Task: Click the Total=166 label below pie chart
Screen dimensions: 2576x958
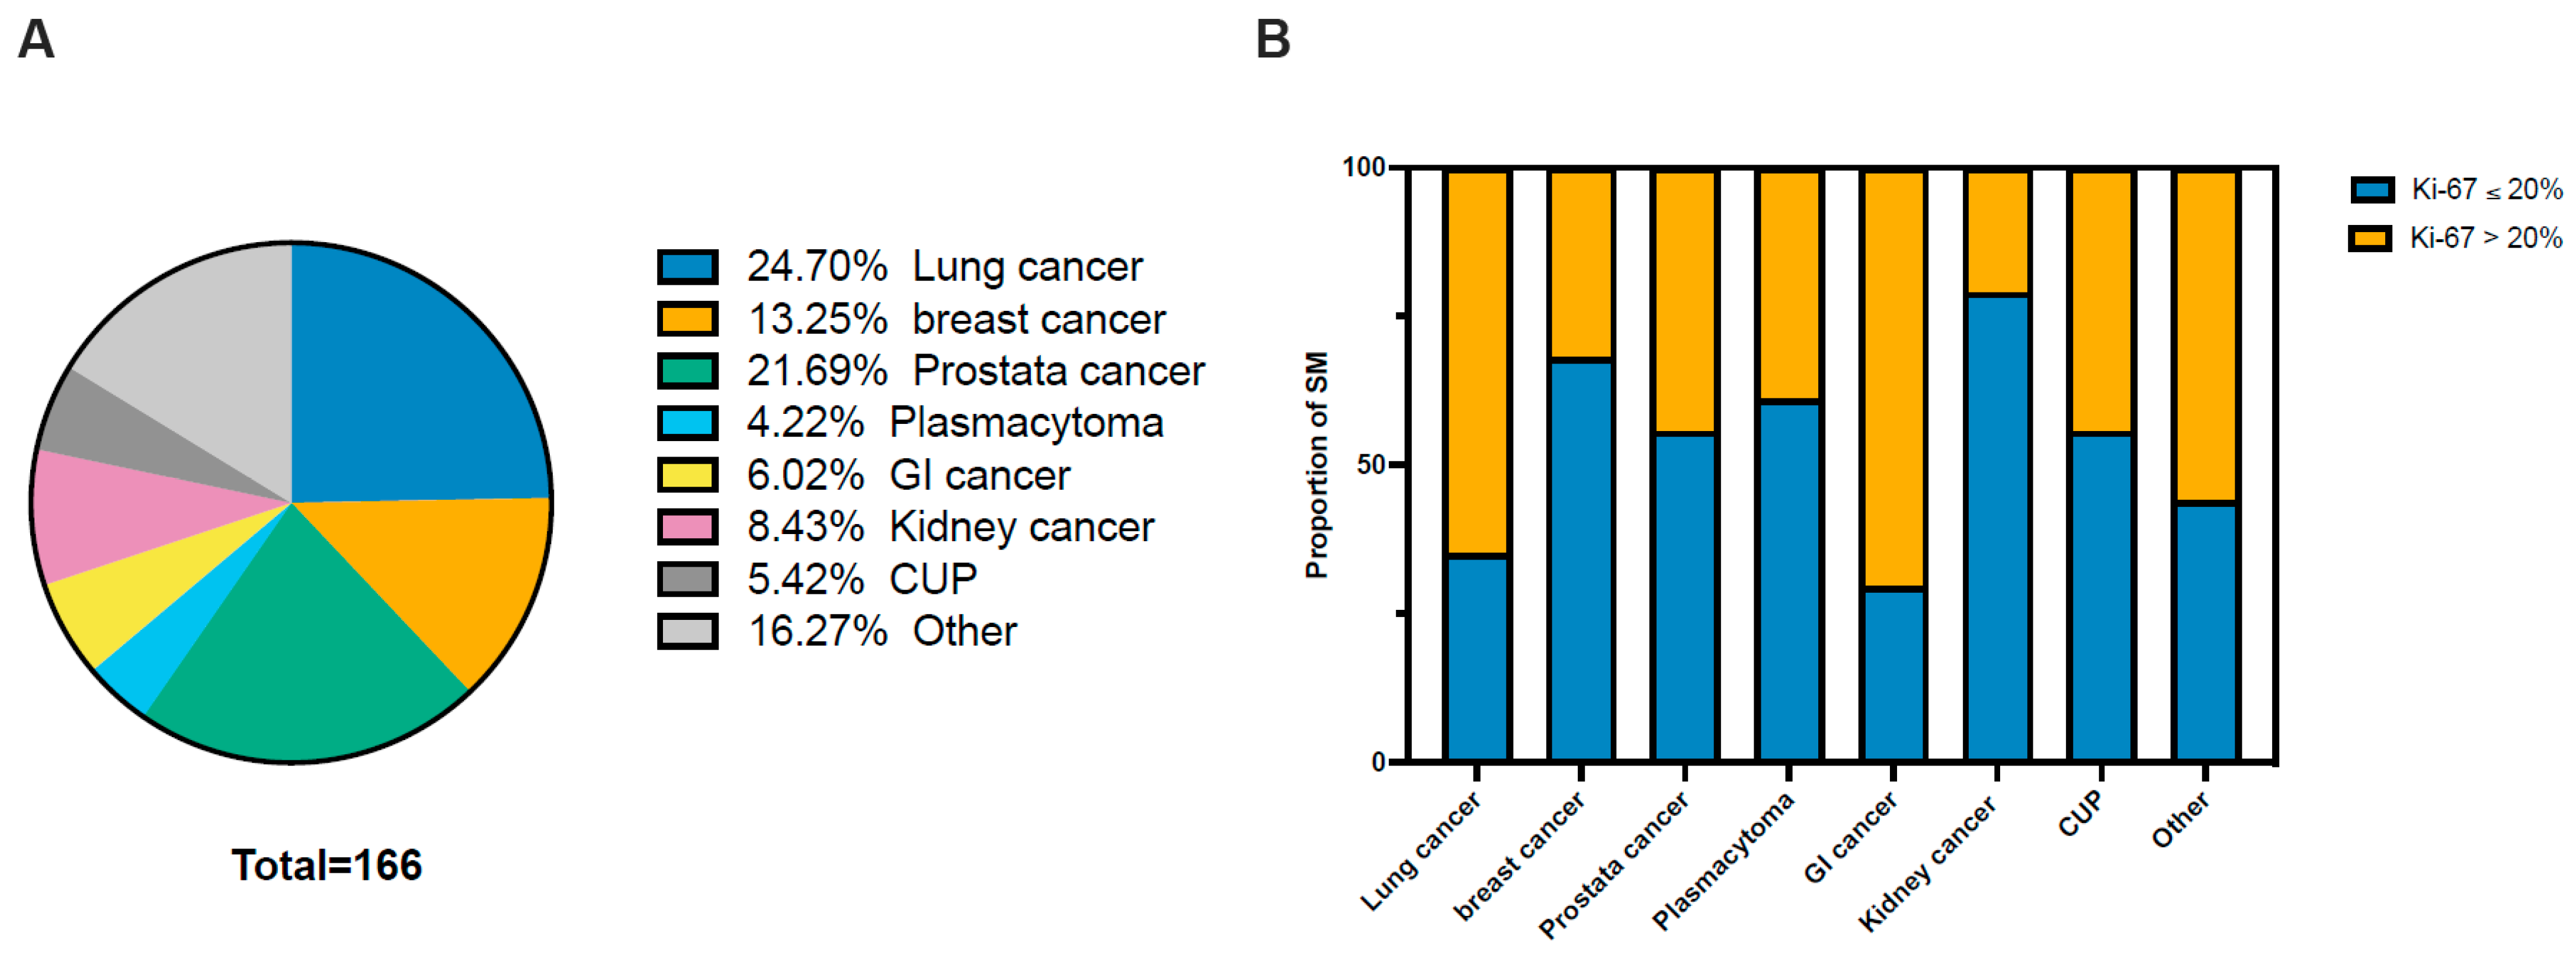Action: (327, 865)
